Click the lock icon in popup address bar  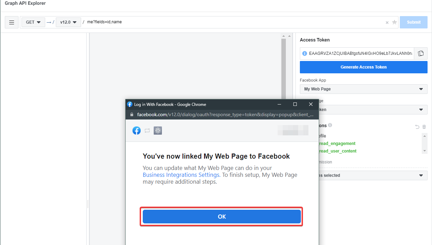131,114
